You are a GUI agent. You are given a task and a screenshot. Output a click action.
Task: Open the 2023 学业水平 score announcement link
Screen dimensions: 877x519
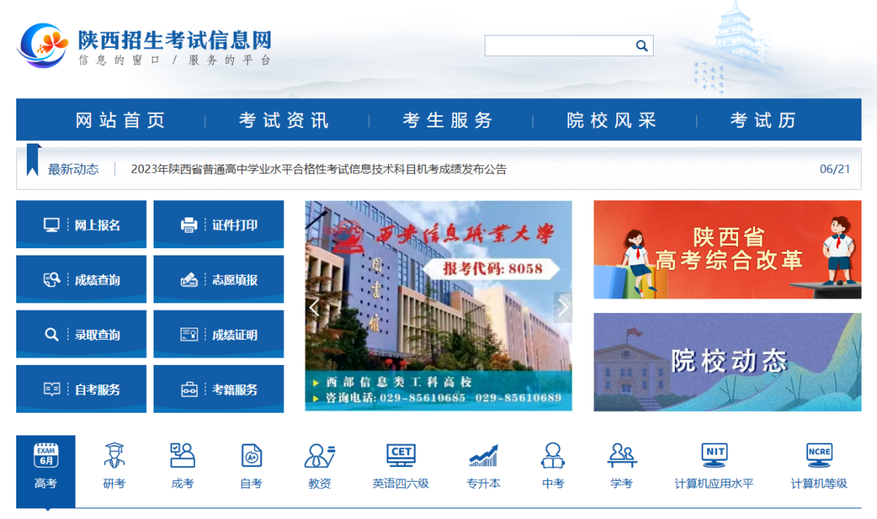click(x=318, y=169)
